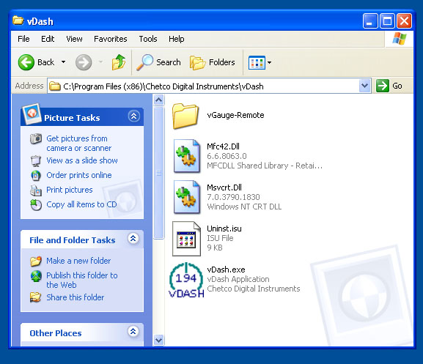Go up one folder level

coord(119,62)
